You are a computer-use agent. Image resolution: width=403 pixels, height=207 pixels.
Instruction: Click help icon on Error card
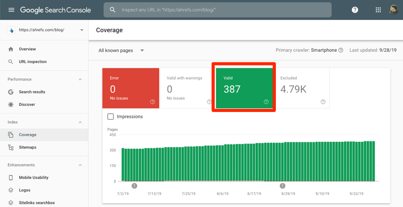tap(152, 102)
